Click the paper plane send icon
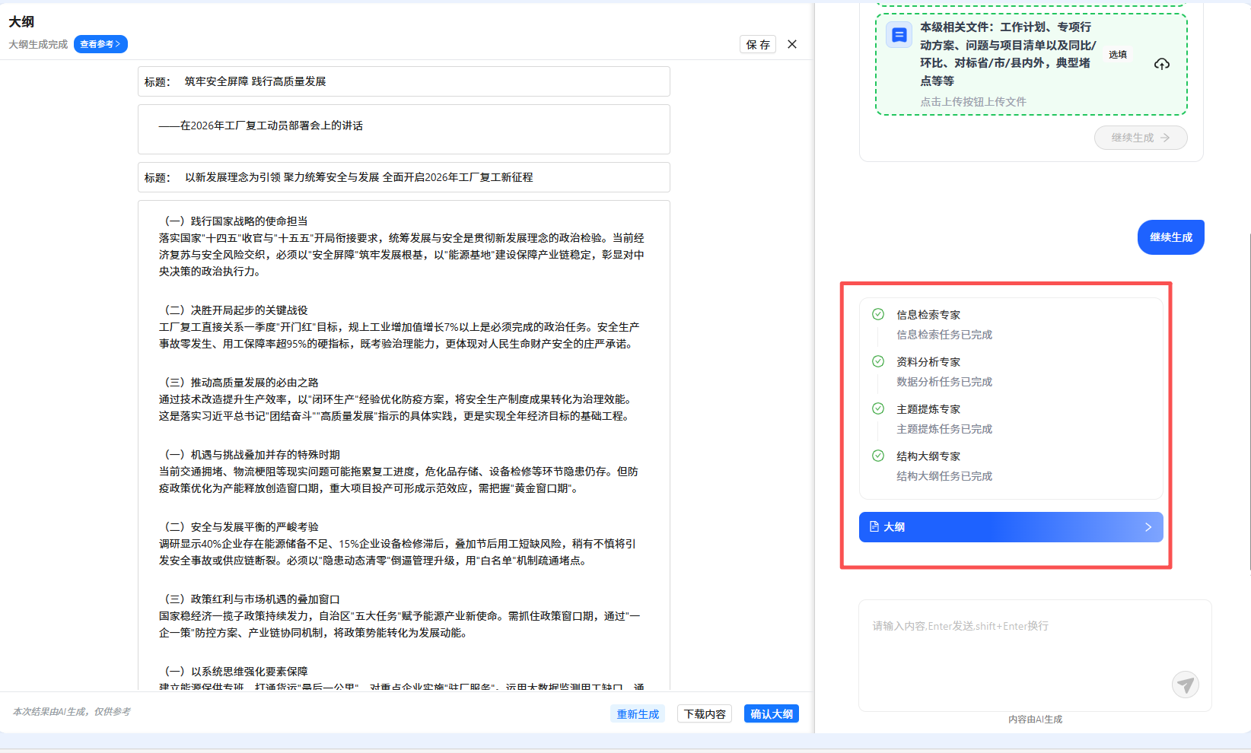Screen dimensions: 1251x753 [1185, 685]
